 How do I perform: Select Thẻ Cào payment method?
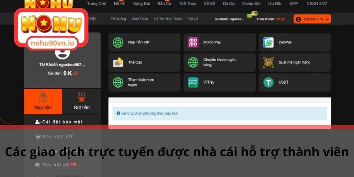(x=145, y=62)
